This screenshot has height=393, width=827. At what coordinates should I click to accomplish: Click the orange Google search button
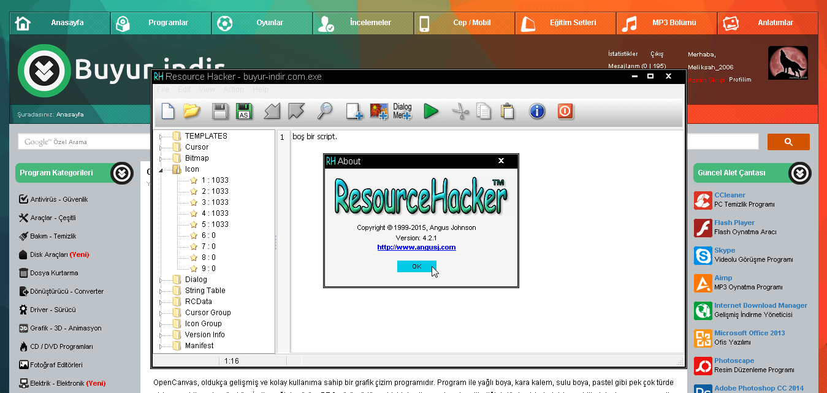point(788,142)
